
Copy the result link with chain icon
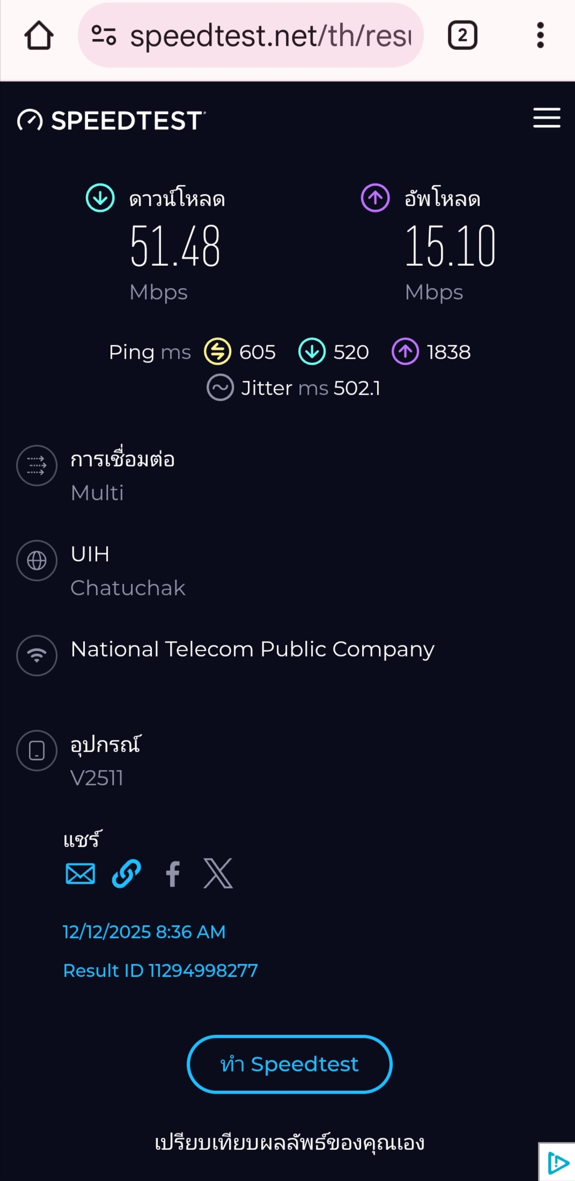127,873
